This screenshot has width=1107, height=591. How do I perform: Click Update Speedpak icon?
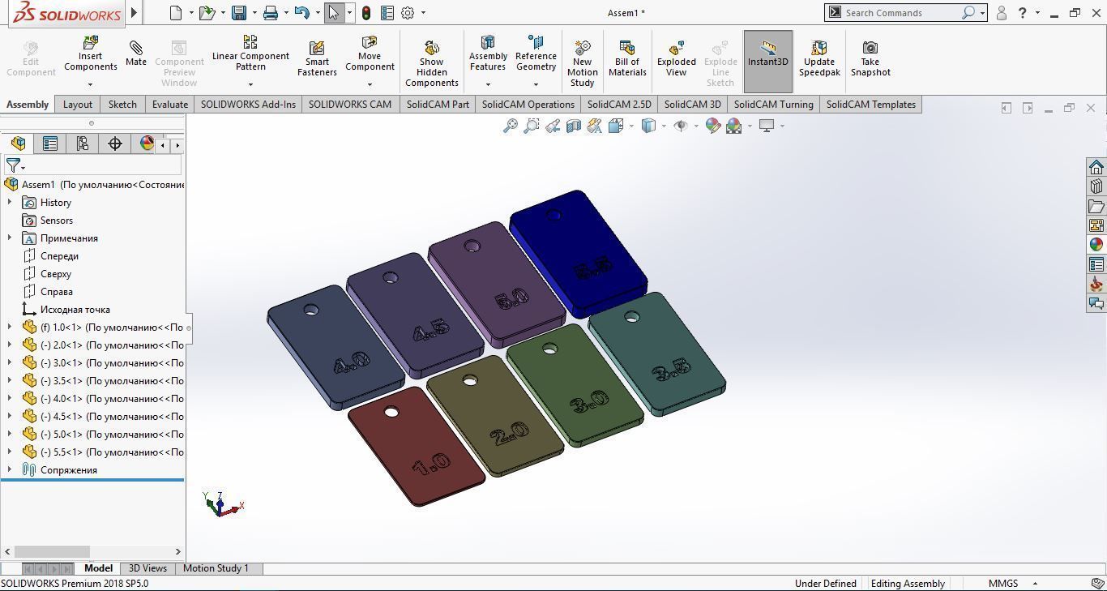[819, 48]
